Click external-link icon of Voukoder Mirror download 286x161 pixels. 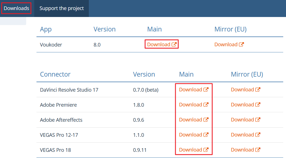pyautogui.click(x=241, y=44)
